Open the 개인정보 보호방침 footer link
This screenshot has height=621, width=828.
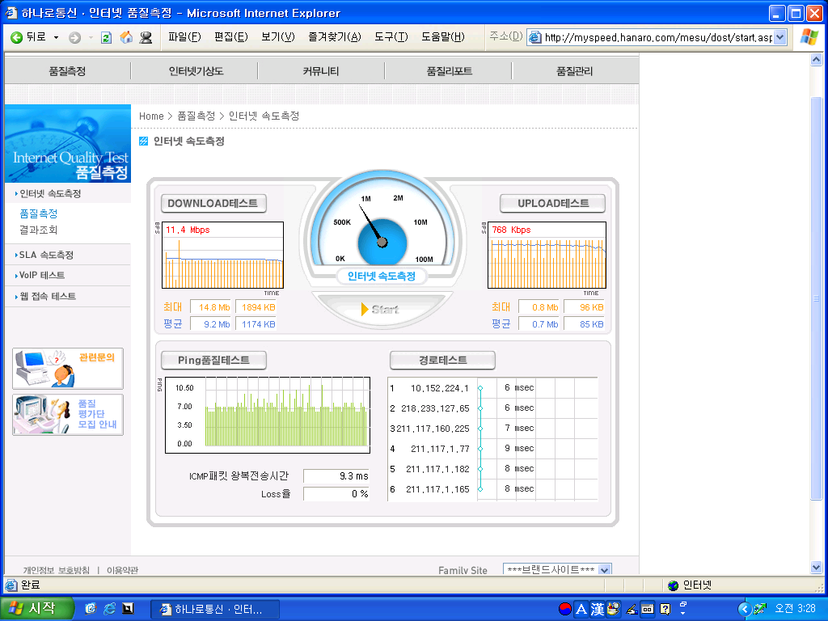tap(56, 570)
